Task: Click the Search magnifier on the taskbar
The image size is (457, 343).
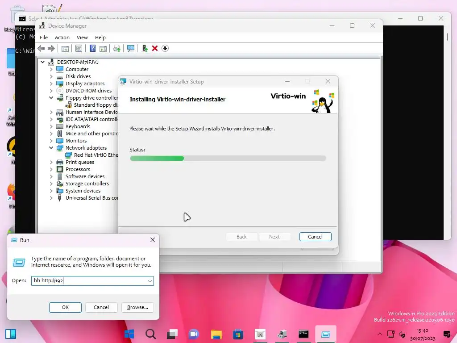Action: click(151, 334)
